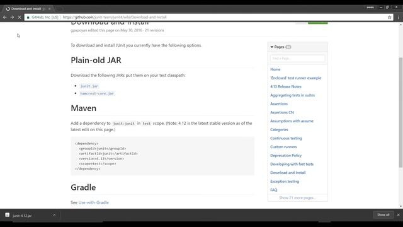Select the Download and Install browser tab
Viewport: 403px width, 227px height.
click(x=28, y=9)
